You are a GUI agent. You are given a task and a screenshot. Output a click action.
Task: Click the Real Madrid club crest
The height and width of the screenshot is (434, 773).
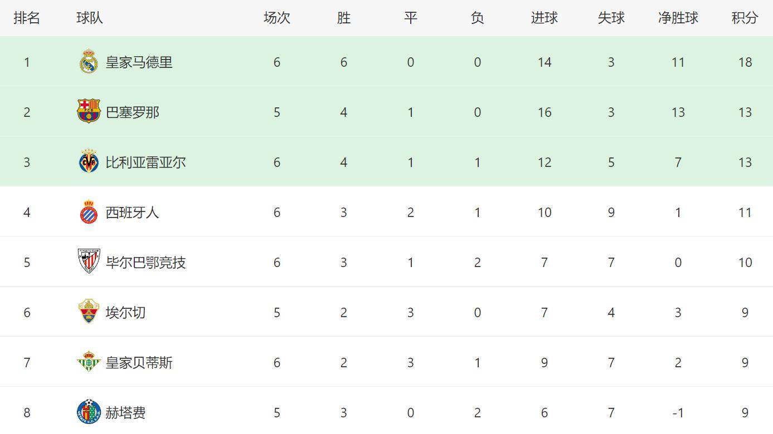coord(88,62)
